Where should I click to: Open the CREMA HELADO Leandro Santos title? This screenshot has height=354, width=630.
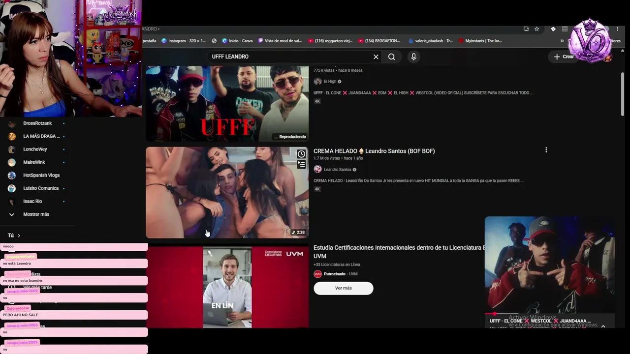(374, 151)
